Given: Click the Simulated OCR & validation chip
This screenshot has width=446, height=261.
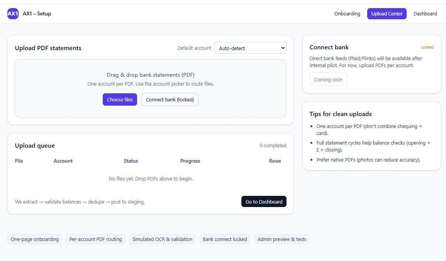Looking at the screenshot, I should 162,239.
